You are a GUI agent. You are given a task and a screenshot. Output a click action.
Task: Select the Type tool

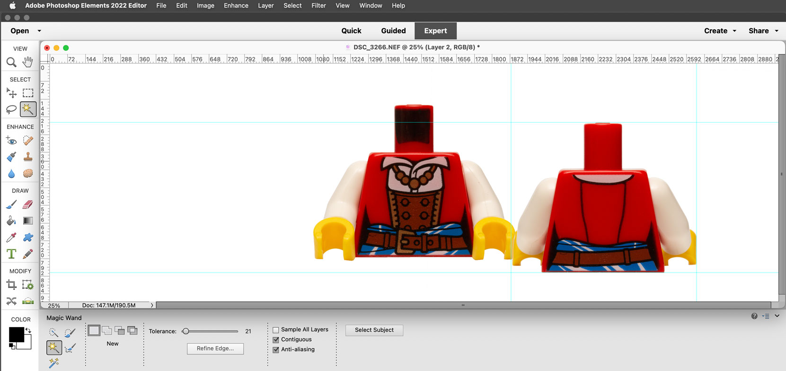point(11,254)
